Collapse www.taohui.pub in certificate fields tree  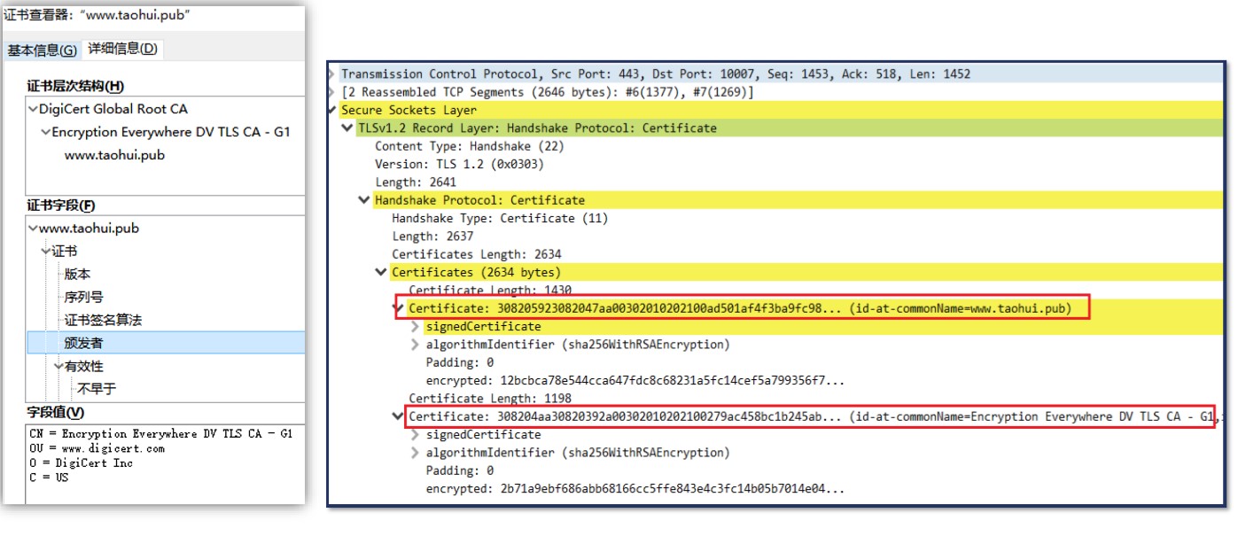33,229
